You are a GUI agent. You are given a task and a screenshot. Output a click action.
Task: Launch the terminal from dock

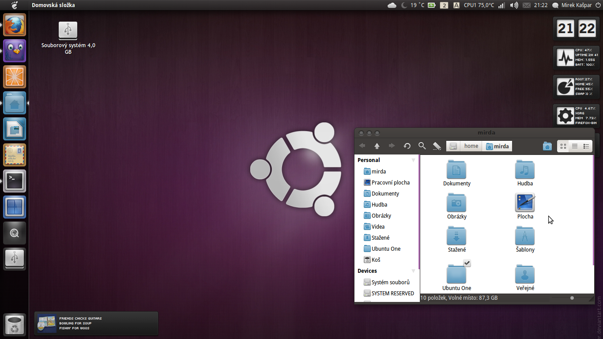point(15,181)
